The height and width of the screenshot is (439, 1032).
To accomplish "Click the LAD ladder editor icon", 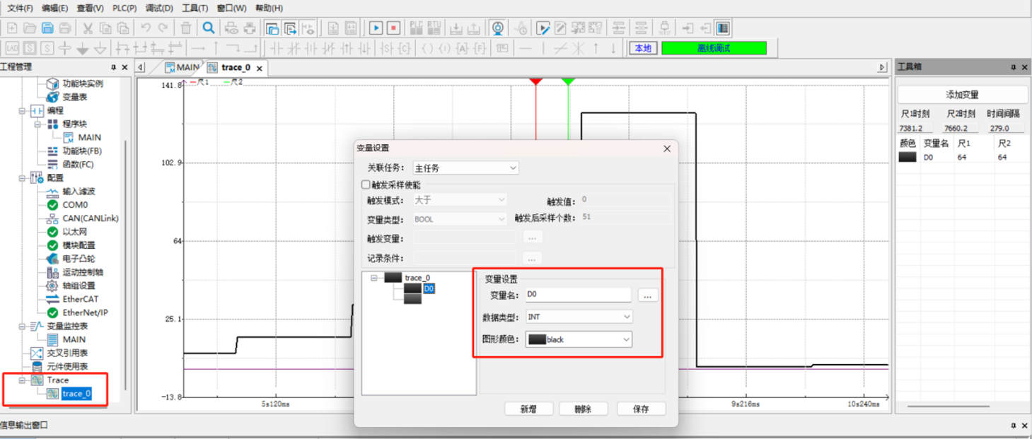I will tap(12, 49).
